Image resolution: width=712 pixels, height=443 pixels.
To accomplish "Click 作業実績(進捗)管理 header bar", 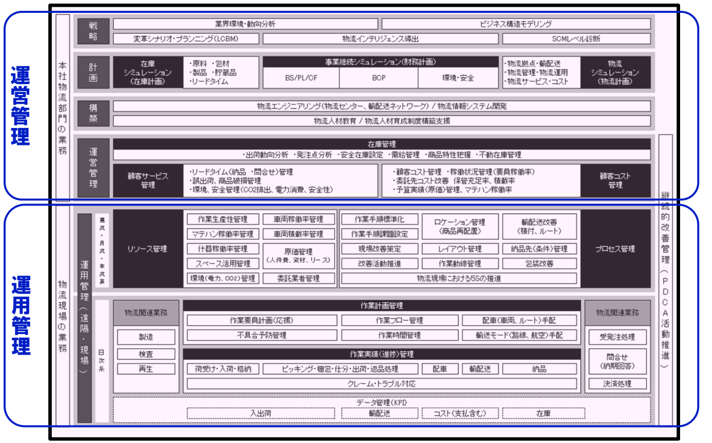I will pos(382,354).
